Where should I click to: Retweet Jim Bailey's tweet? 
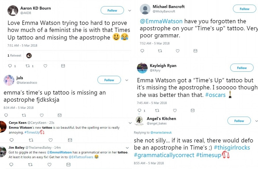point(30,165)
